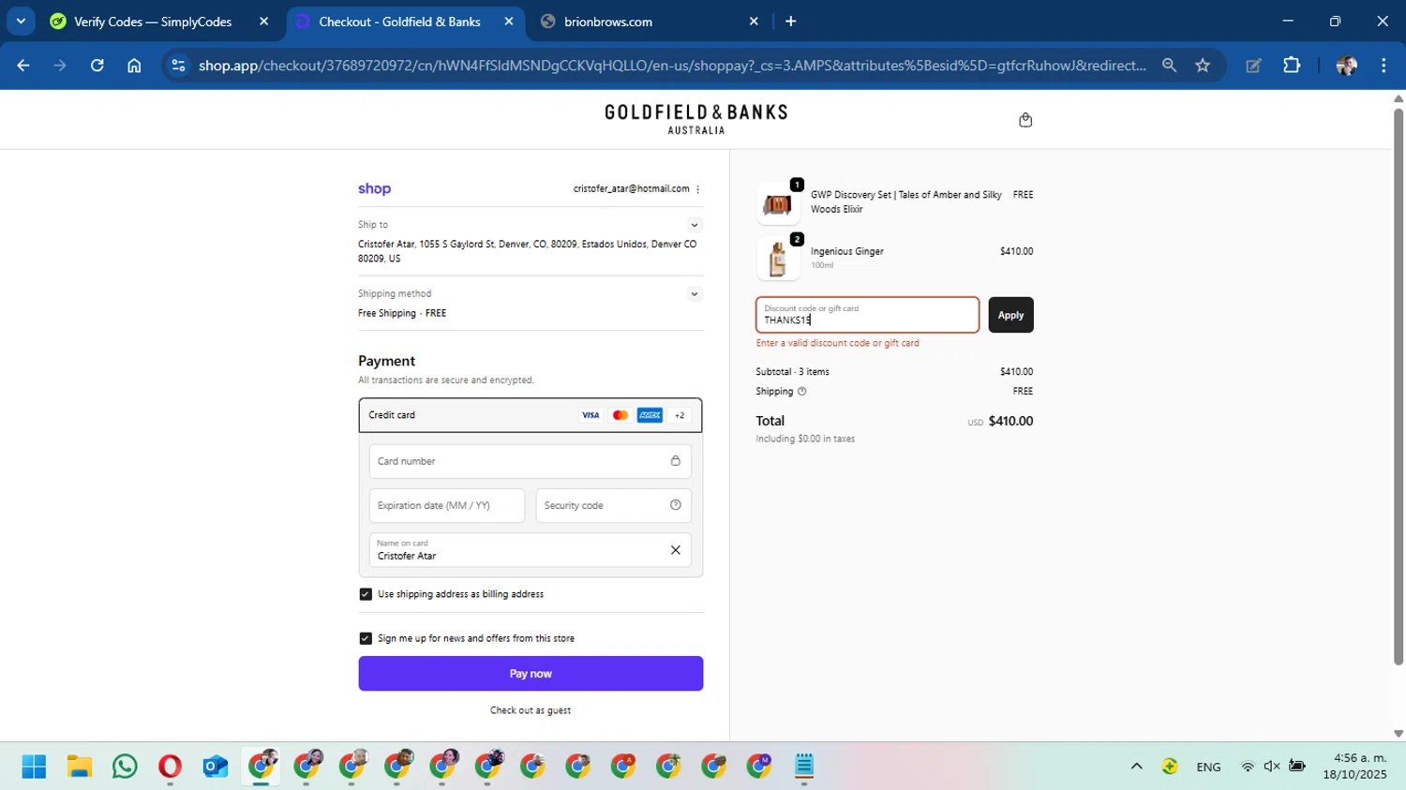Image resolution: width=1406 pixels, height=790 pixels.
Task: Clear the Name on card field
Action: [x=675, y=550]
